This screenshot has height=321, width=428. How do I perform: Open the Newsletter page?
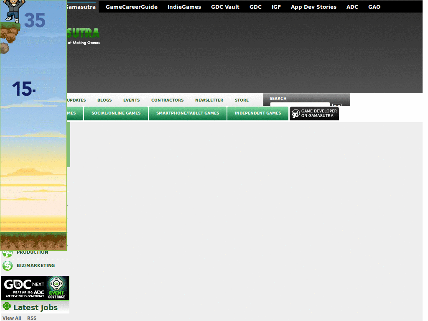(x=209, y=100)
